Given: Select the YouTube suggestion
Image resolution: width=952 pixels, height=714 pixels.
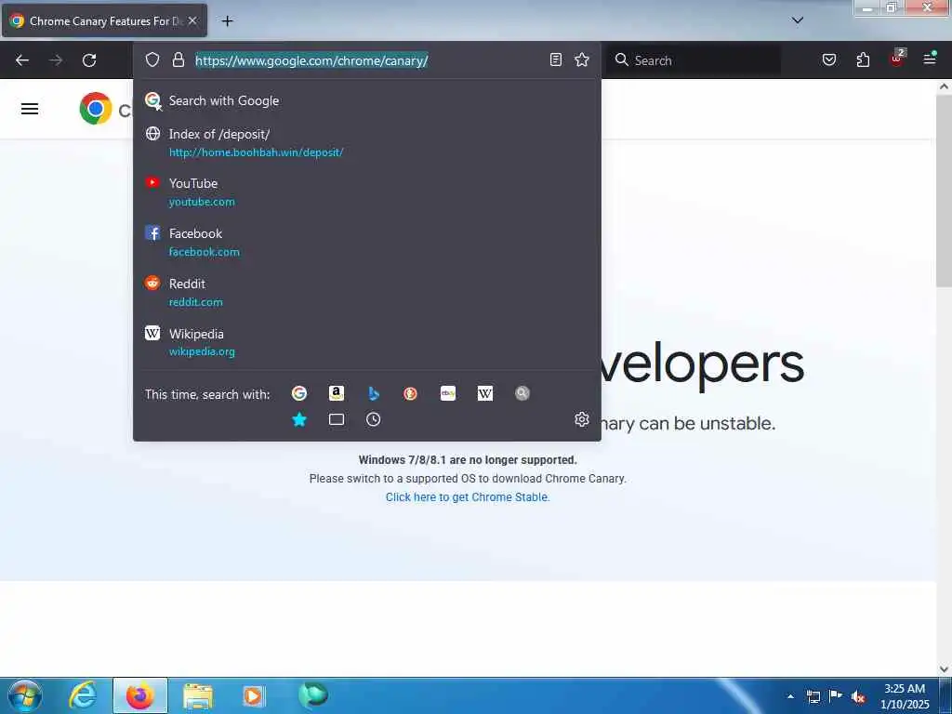Looking at the screenshot, I should point(366,192).
